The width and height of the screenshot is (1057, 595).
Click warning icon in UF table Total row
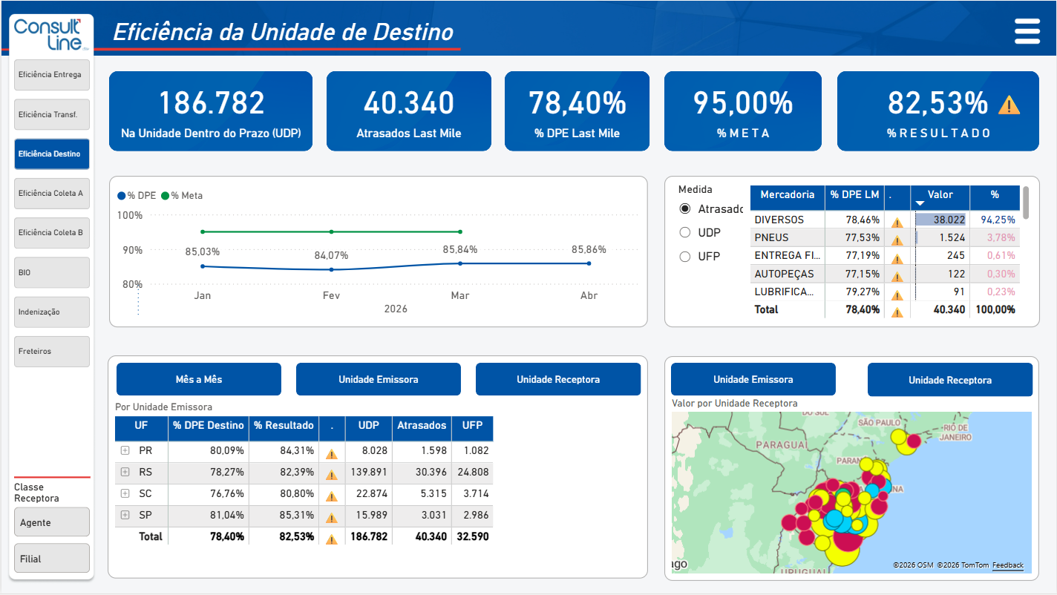tap(332, 539)
